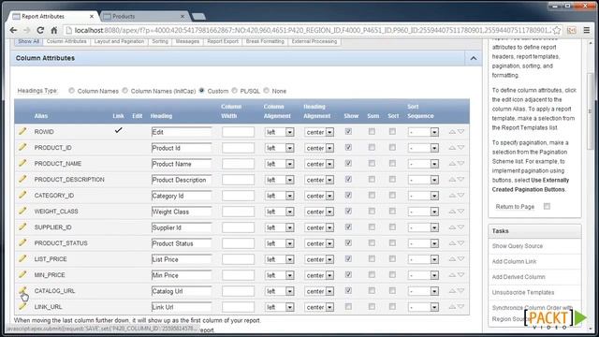Click the pencil edit icon for ROWID
Viewport: 599px width, 337px height.
pos(22,131)
